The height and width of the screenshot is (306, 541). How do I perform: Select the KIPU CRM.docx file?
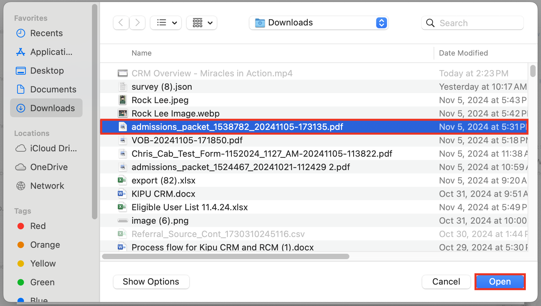click(163, 194)
